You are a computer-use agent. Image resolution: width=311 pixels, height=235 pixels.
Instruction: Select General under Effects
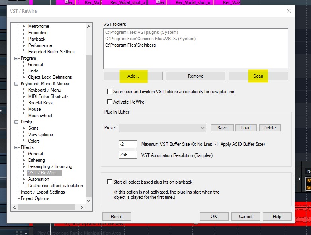(35, 154)
